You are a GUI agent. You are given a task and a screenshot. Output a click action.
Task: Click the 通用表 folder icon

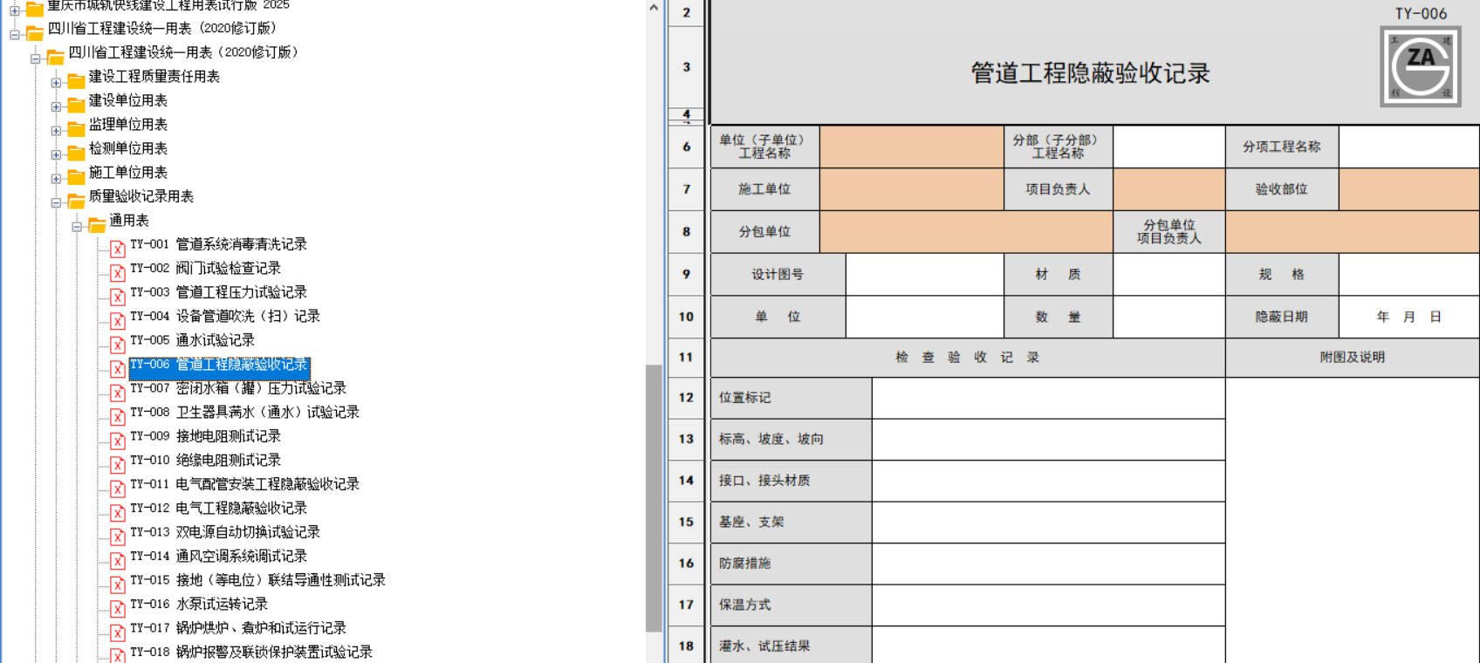click(97, 224)
